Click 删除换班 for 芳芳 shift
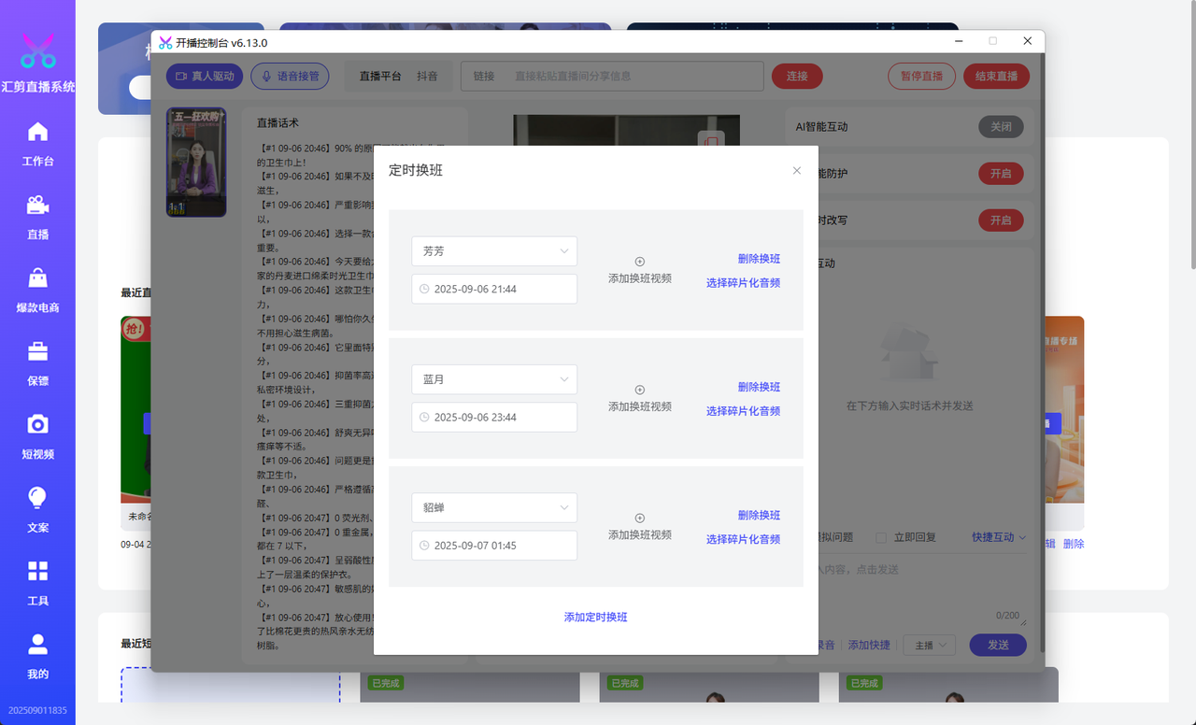Image resolution: width=1196 pixels, height=725 pixels. [x=759, y=259]
